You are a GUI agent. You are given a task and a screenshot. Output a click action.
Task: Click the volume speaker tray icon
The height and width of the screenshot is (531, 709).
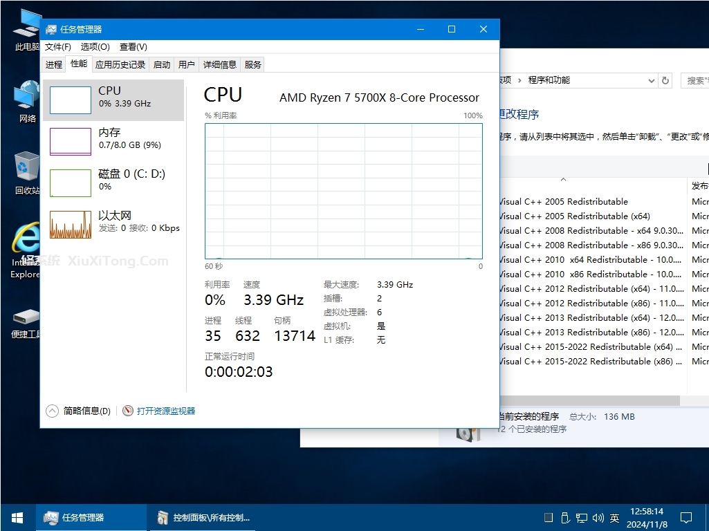pos(598,518)
